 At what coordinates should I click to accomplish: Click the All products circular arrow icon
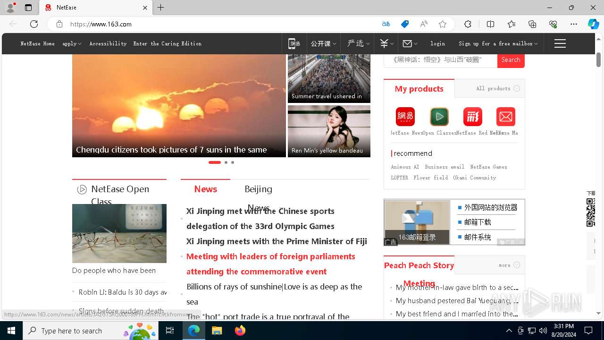tap(517, 88)
